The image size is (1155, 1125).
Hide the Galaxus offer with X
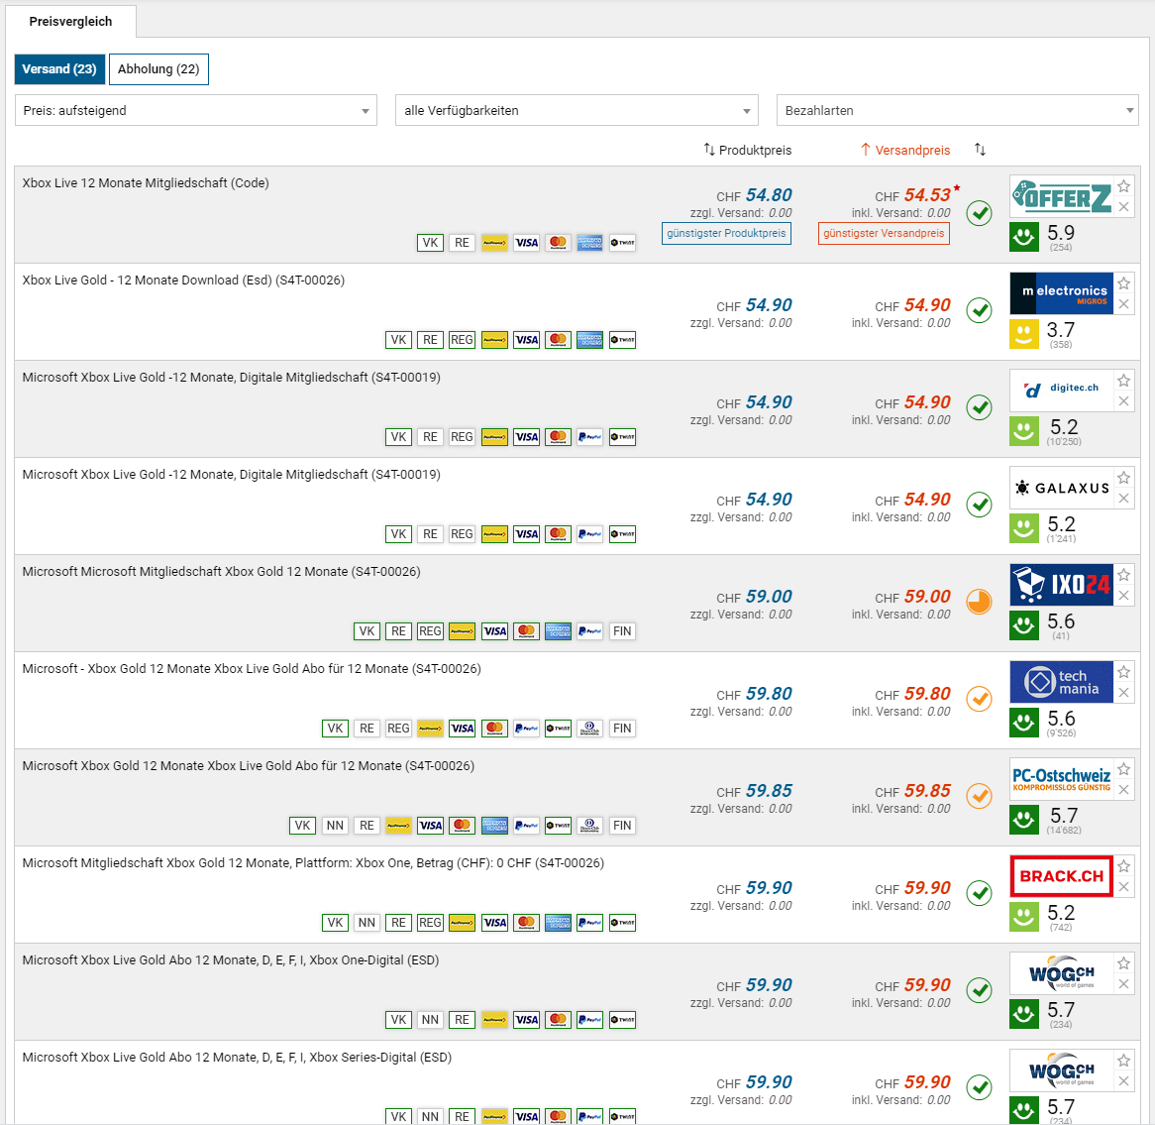(x=1123, y=499)
